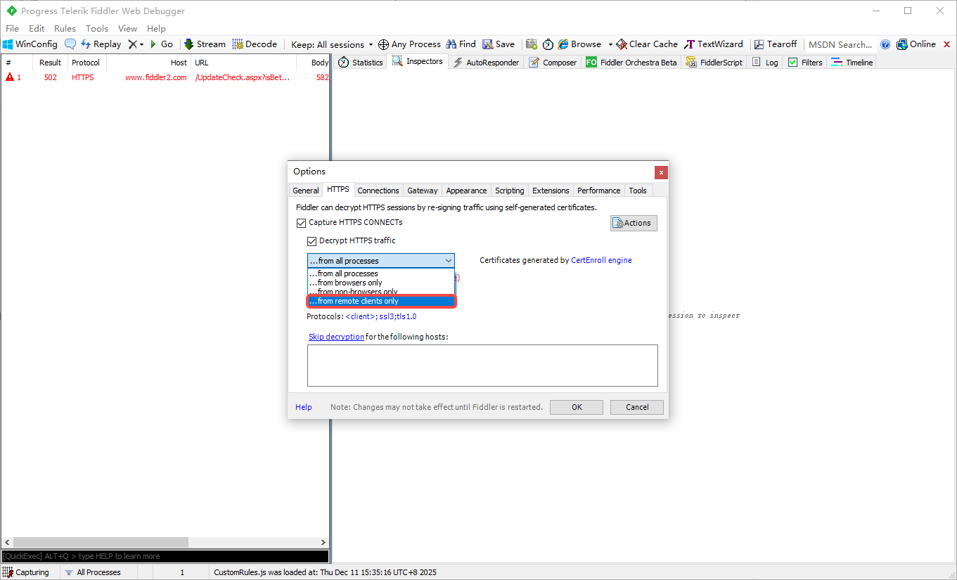Switch to the FiddlerScript tab

pos(714,63)
